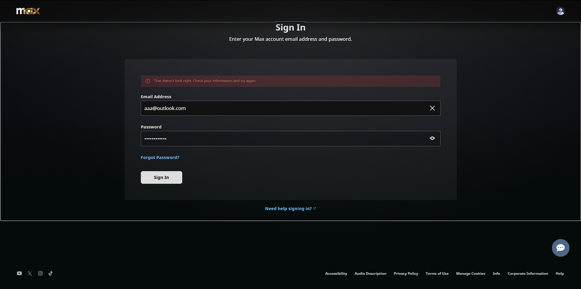The height and width of the screenshot is (289, 581).
Task: Open the Need help signing in? link
Action: coord(290,209)
